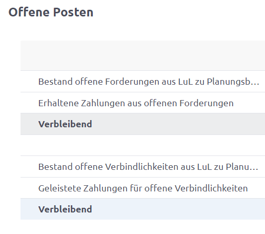
Task: Select the empty gray table header row
Action: point(142,55)
